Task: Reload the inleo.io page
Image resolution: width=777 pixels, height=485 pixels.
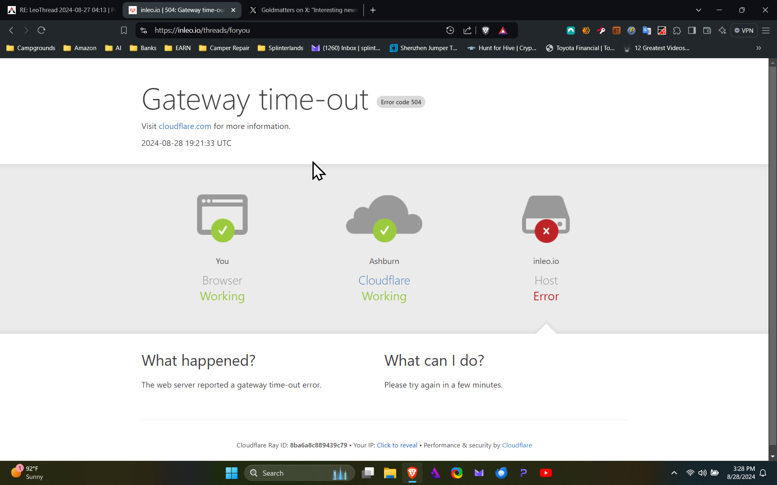Action: click(41, 30)
